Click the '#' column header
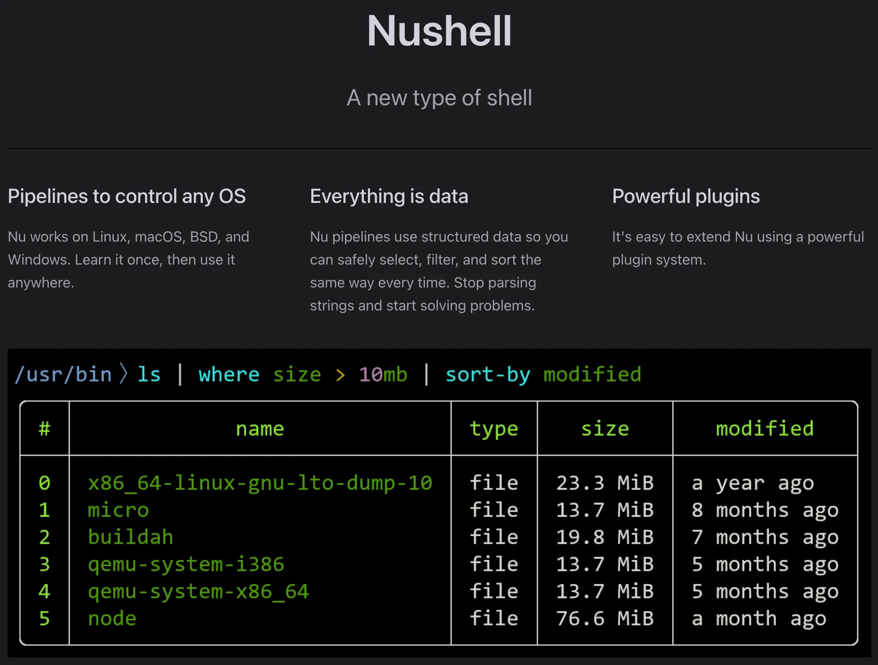The height and width of the screenshot is (665, 878). [x=45, y=428]
